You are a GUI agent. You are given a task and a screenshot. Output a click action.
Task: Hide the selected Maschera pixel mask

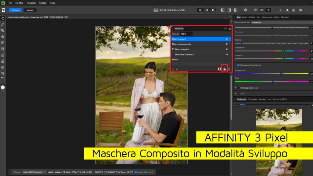pyautogui.click(x=226, y=39)
